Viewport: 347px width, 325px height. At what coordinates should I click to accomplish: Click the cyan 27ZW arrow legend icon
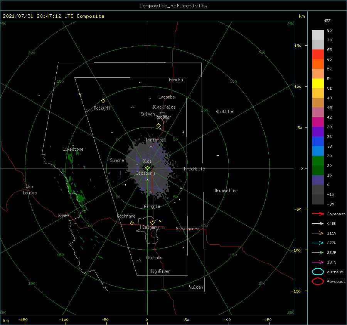click(318, 243)
